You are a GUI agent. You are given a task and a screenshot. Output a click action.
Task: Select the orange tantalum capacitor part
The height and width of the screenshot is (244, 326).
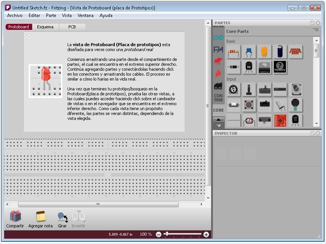[x=264, y=52]
